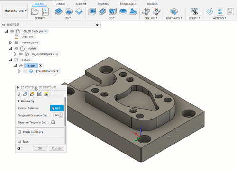Enable Separate Tangential End checkbox

pyautogui.click(x=53, y=122)
